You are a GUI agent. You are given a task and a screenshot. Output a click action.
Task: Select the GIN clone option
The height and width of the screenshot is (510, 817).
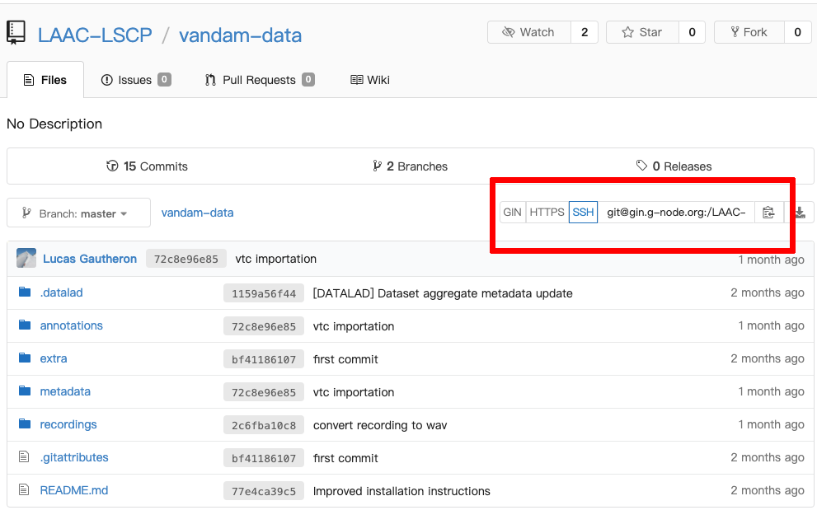[x=512, y=212]
